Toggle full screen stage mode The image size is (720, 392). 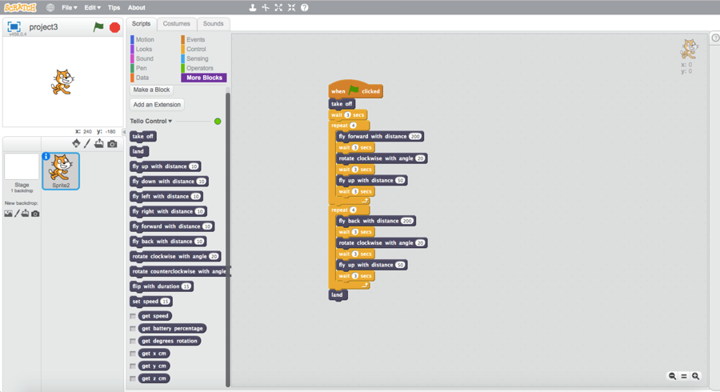pyautogui.click(x=14, y=27)
